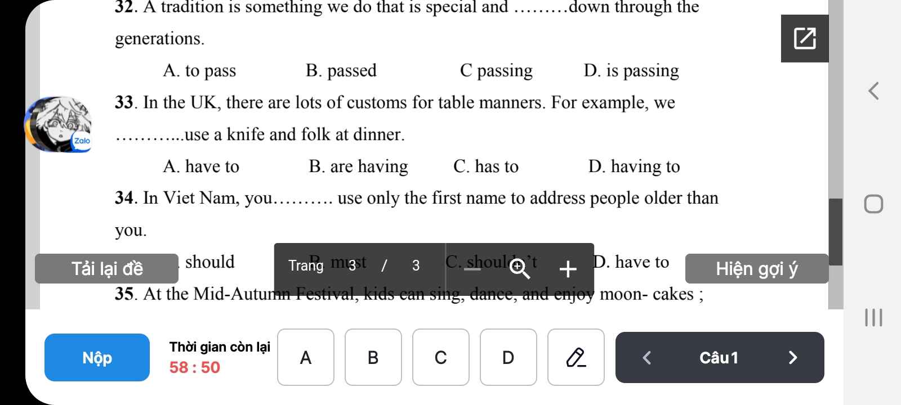Click option text 'D. is passing'
Image resolution: width=901 pixels, height=405 pixels.
631,71
